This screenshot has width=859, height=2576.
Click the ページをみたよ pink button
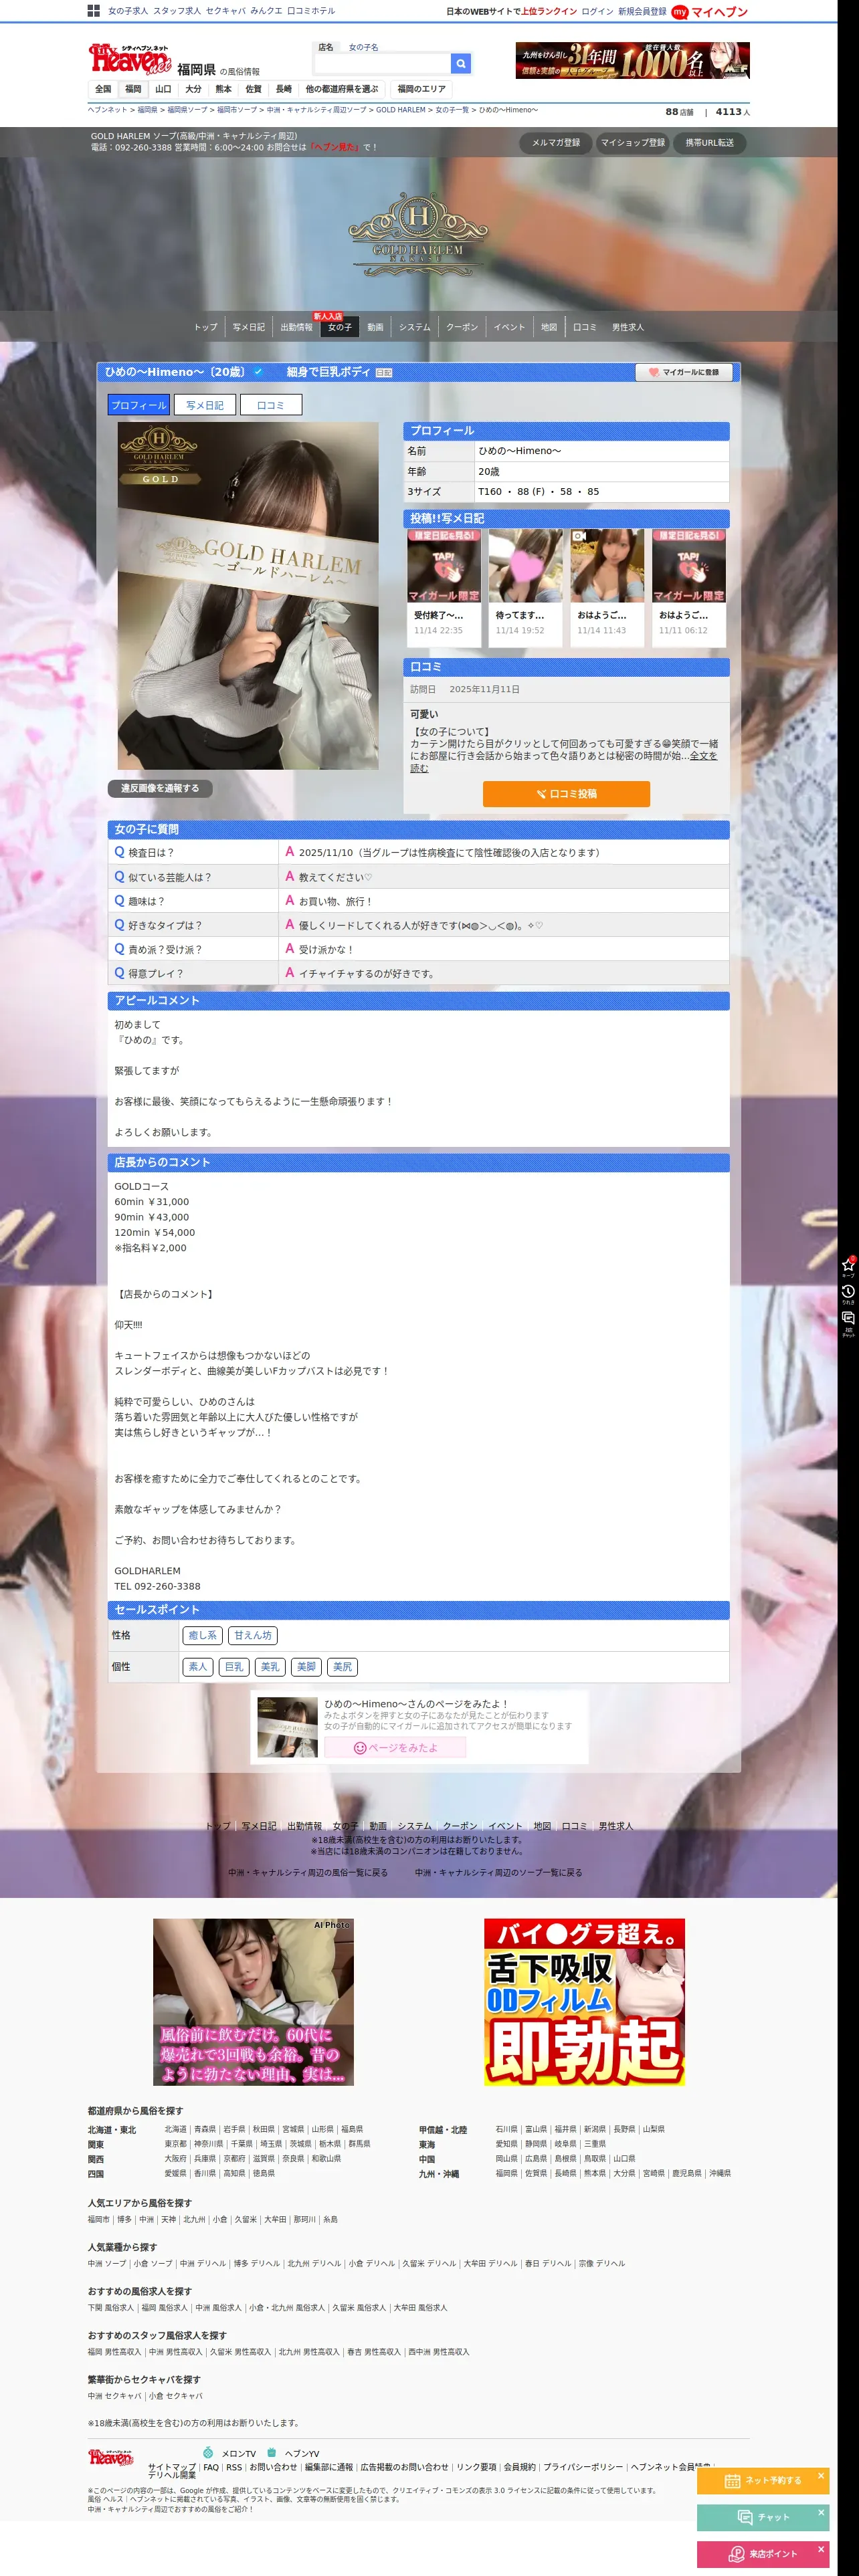(x=395, y=1747)
